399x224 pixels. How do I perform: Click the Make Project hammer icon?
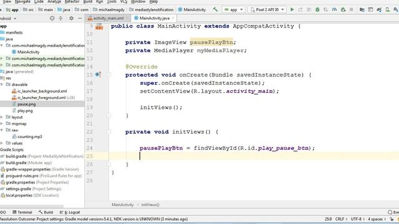click(x=215, y=10)
